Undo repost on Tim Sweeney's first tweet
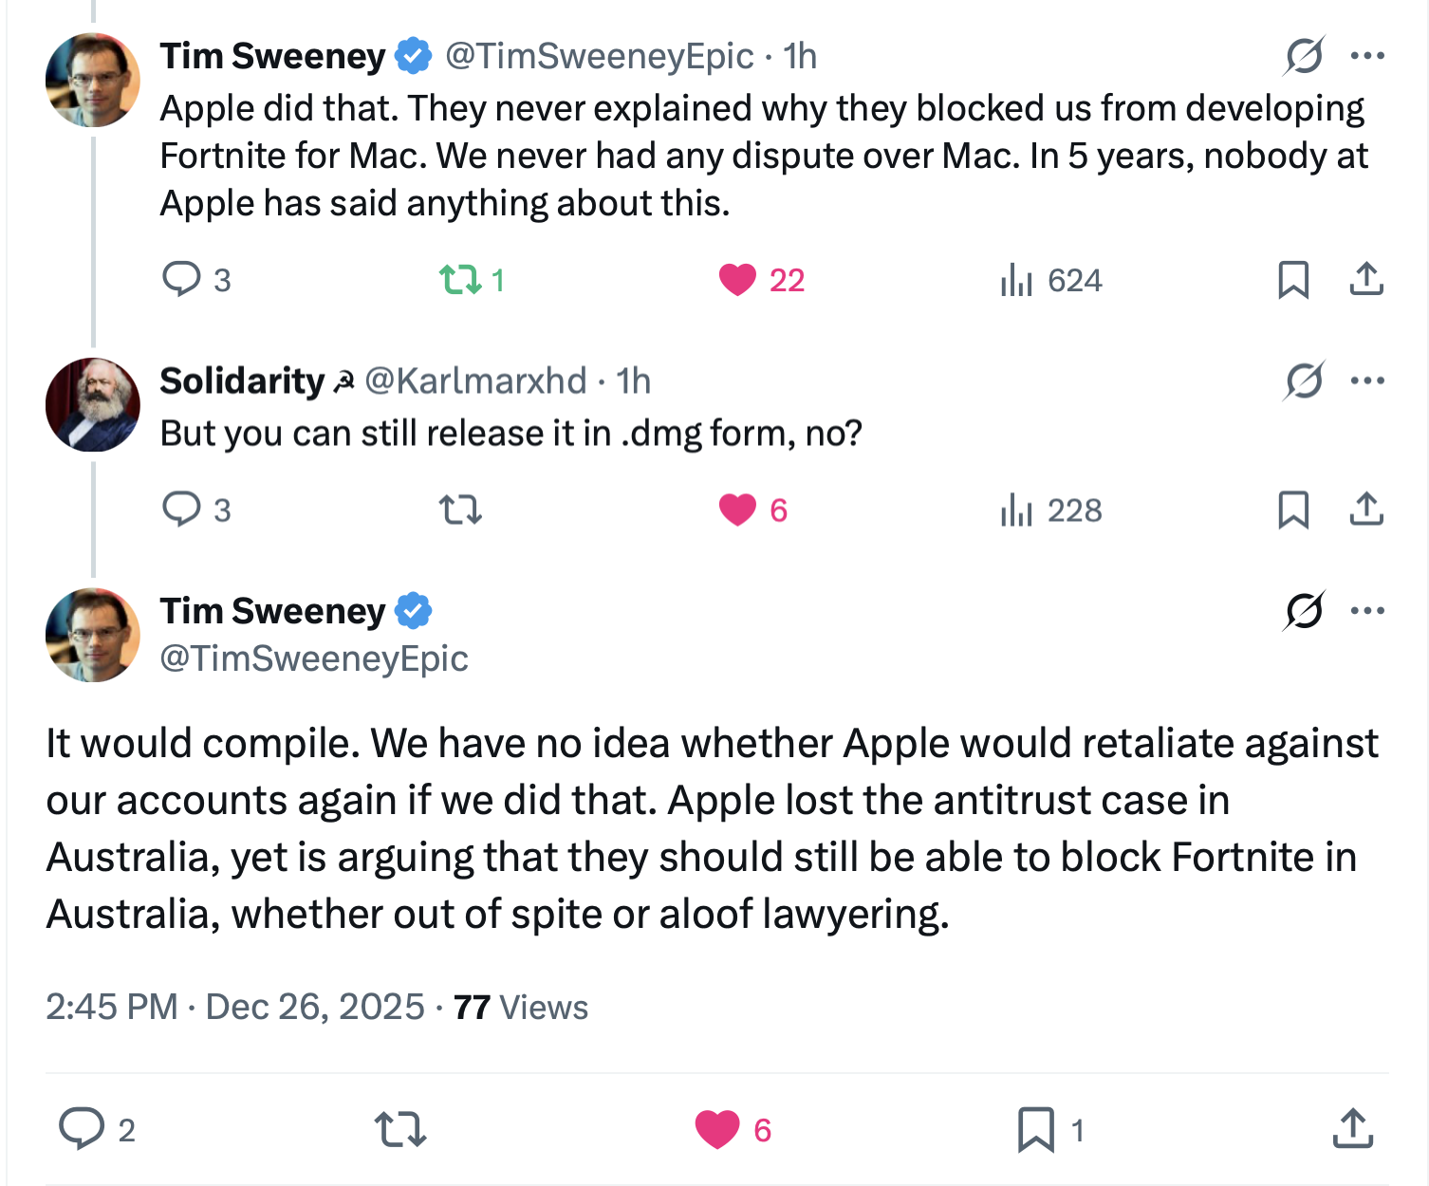Screen dimensions: 1429x1186 [x=460, y=280]
